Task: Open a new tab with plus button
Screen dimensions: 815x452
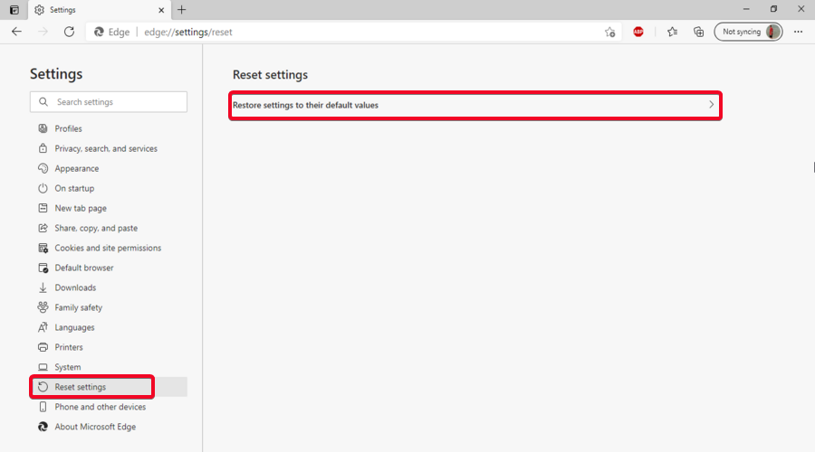Action: point(181,10)
